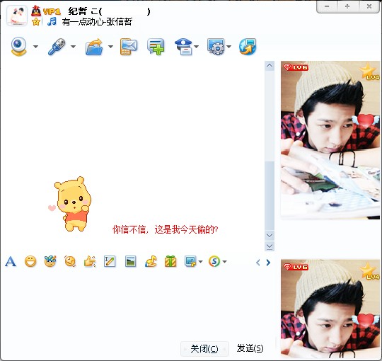This screenshot has width=382, height=361.
Task: Click the scrollbar up arrow
Action: click(270, 66)
